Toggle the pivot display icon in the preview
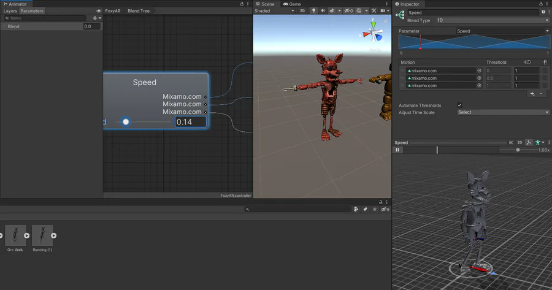This screenshot has width=552, height=290. coord(529,142)
